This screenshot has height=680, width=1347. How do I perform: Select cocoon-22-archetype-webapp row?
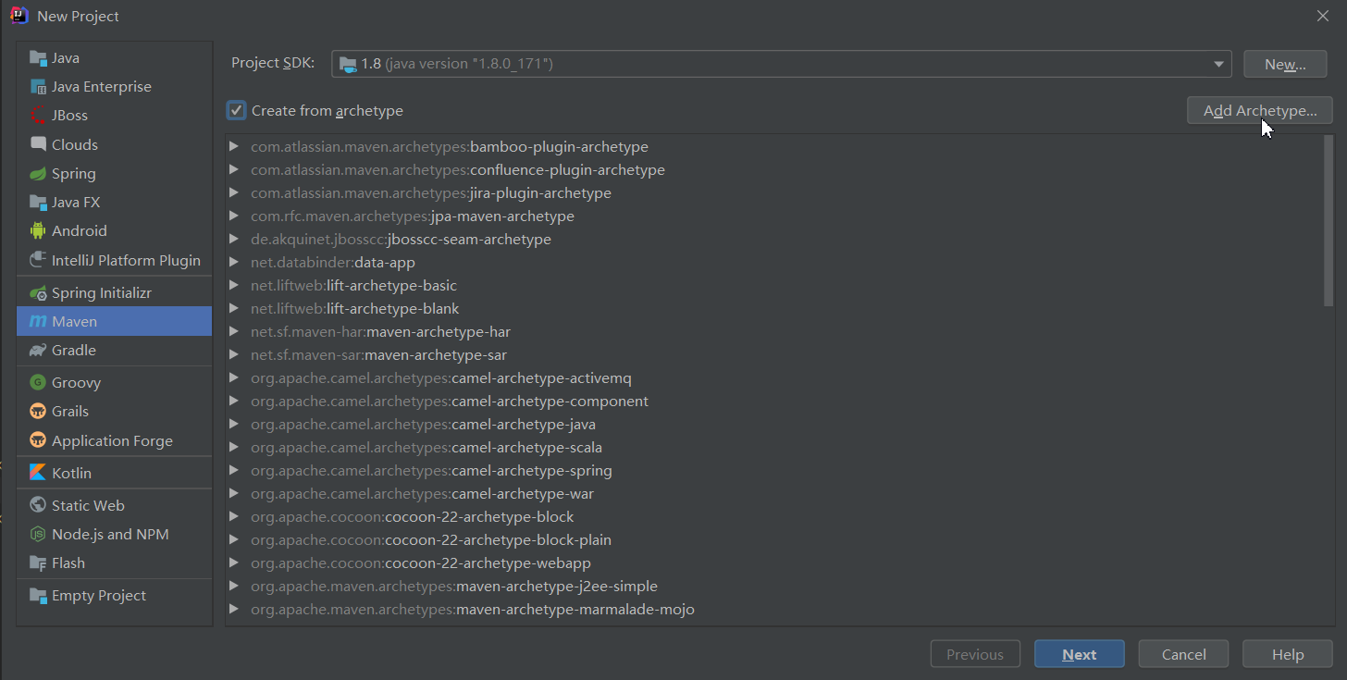(x=774, y=563)
